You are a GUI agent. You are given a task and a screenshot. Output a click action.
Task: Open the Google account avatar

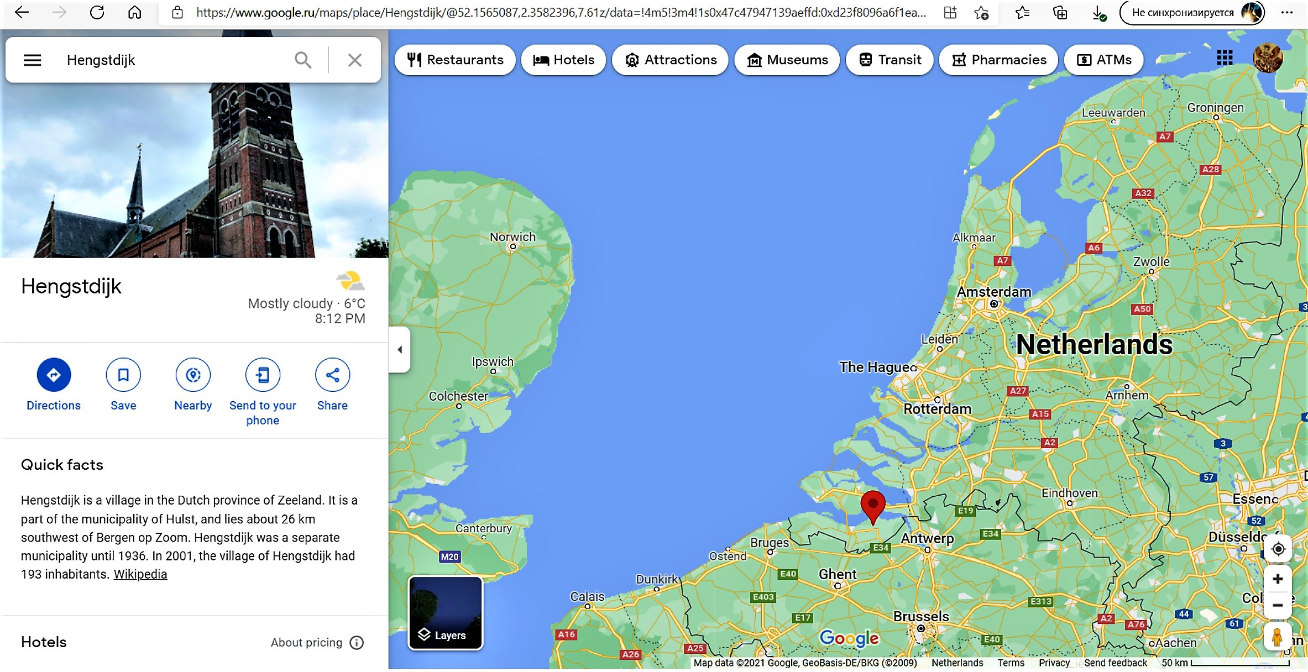pos(1268,57)
